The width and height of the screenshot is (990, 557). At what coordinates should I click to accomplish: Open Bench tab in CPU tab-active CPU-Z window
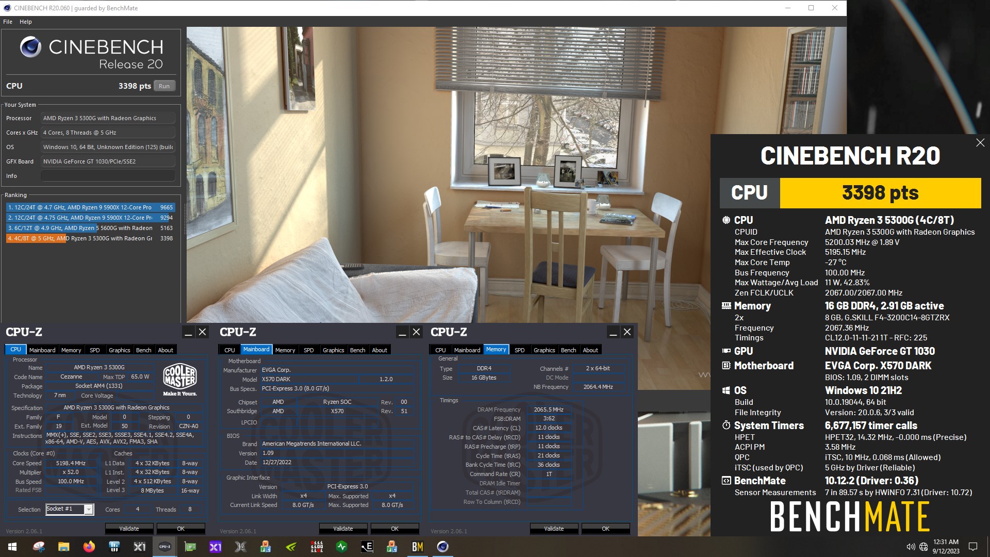(144, 350)
